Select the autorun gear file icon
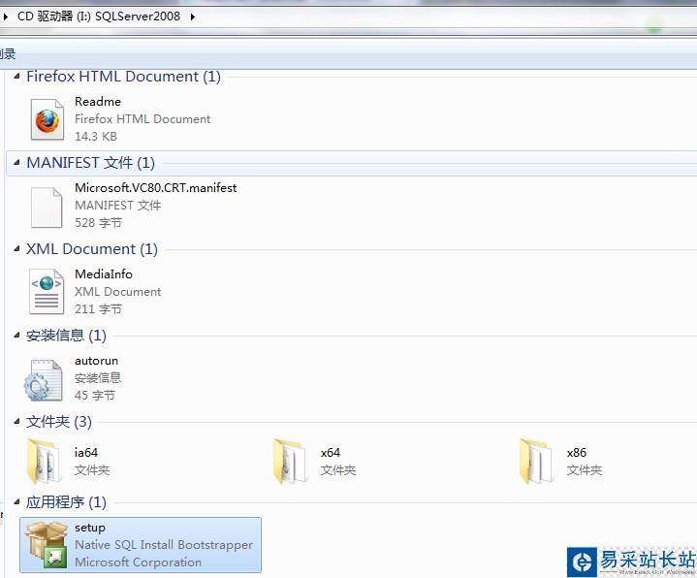 point(43,380)
